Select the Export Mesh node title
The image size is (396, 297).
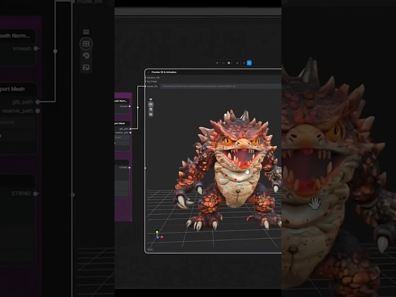click(x=119, y=124)
